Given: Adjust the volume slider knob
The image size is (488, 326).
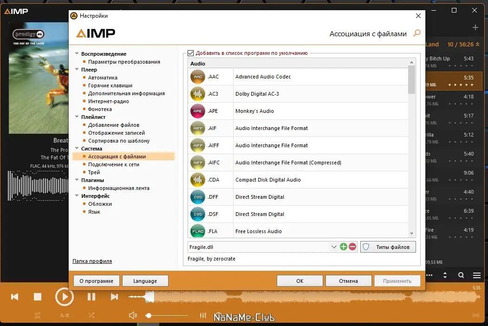Looking at the screenshot, I should tap(149, 315).
